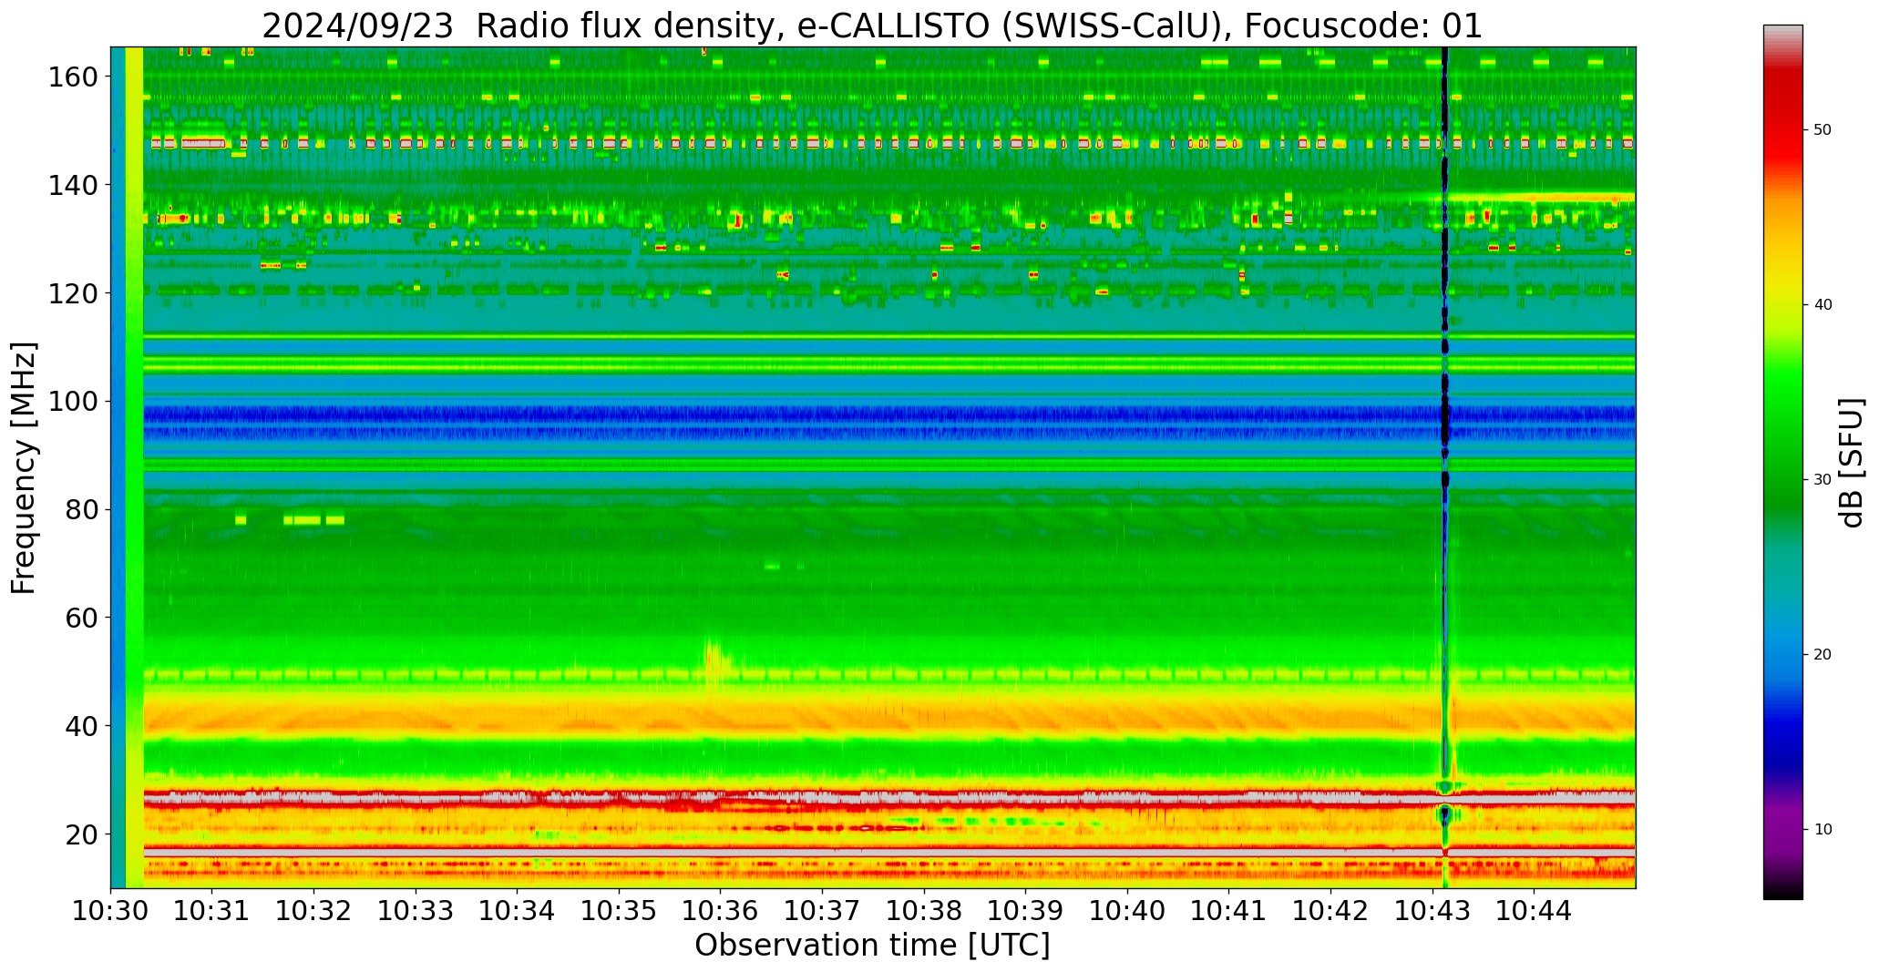Image resolution: width=1879 pixels, height=972 pixels.
Task: Click the yellow marks near 78 MHz at 10:32
Action: pos(314,520)
